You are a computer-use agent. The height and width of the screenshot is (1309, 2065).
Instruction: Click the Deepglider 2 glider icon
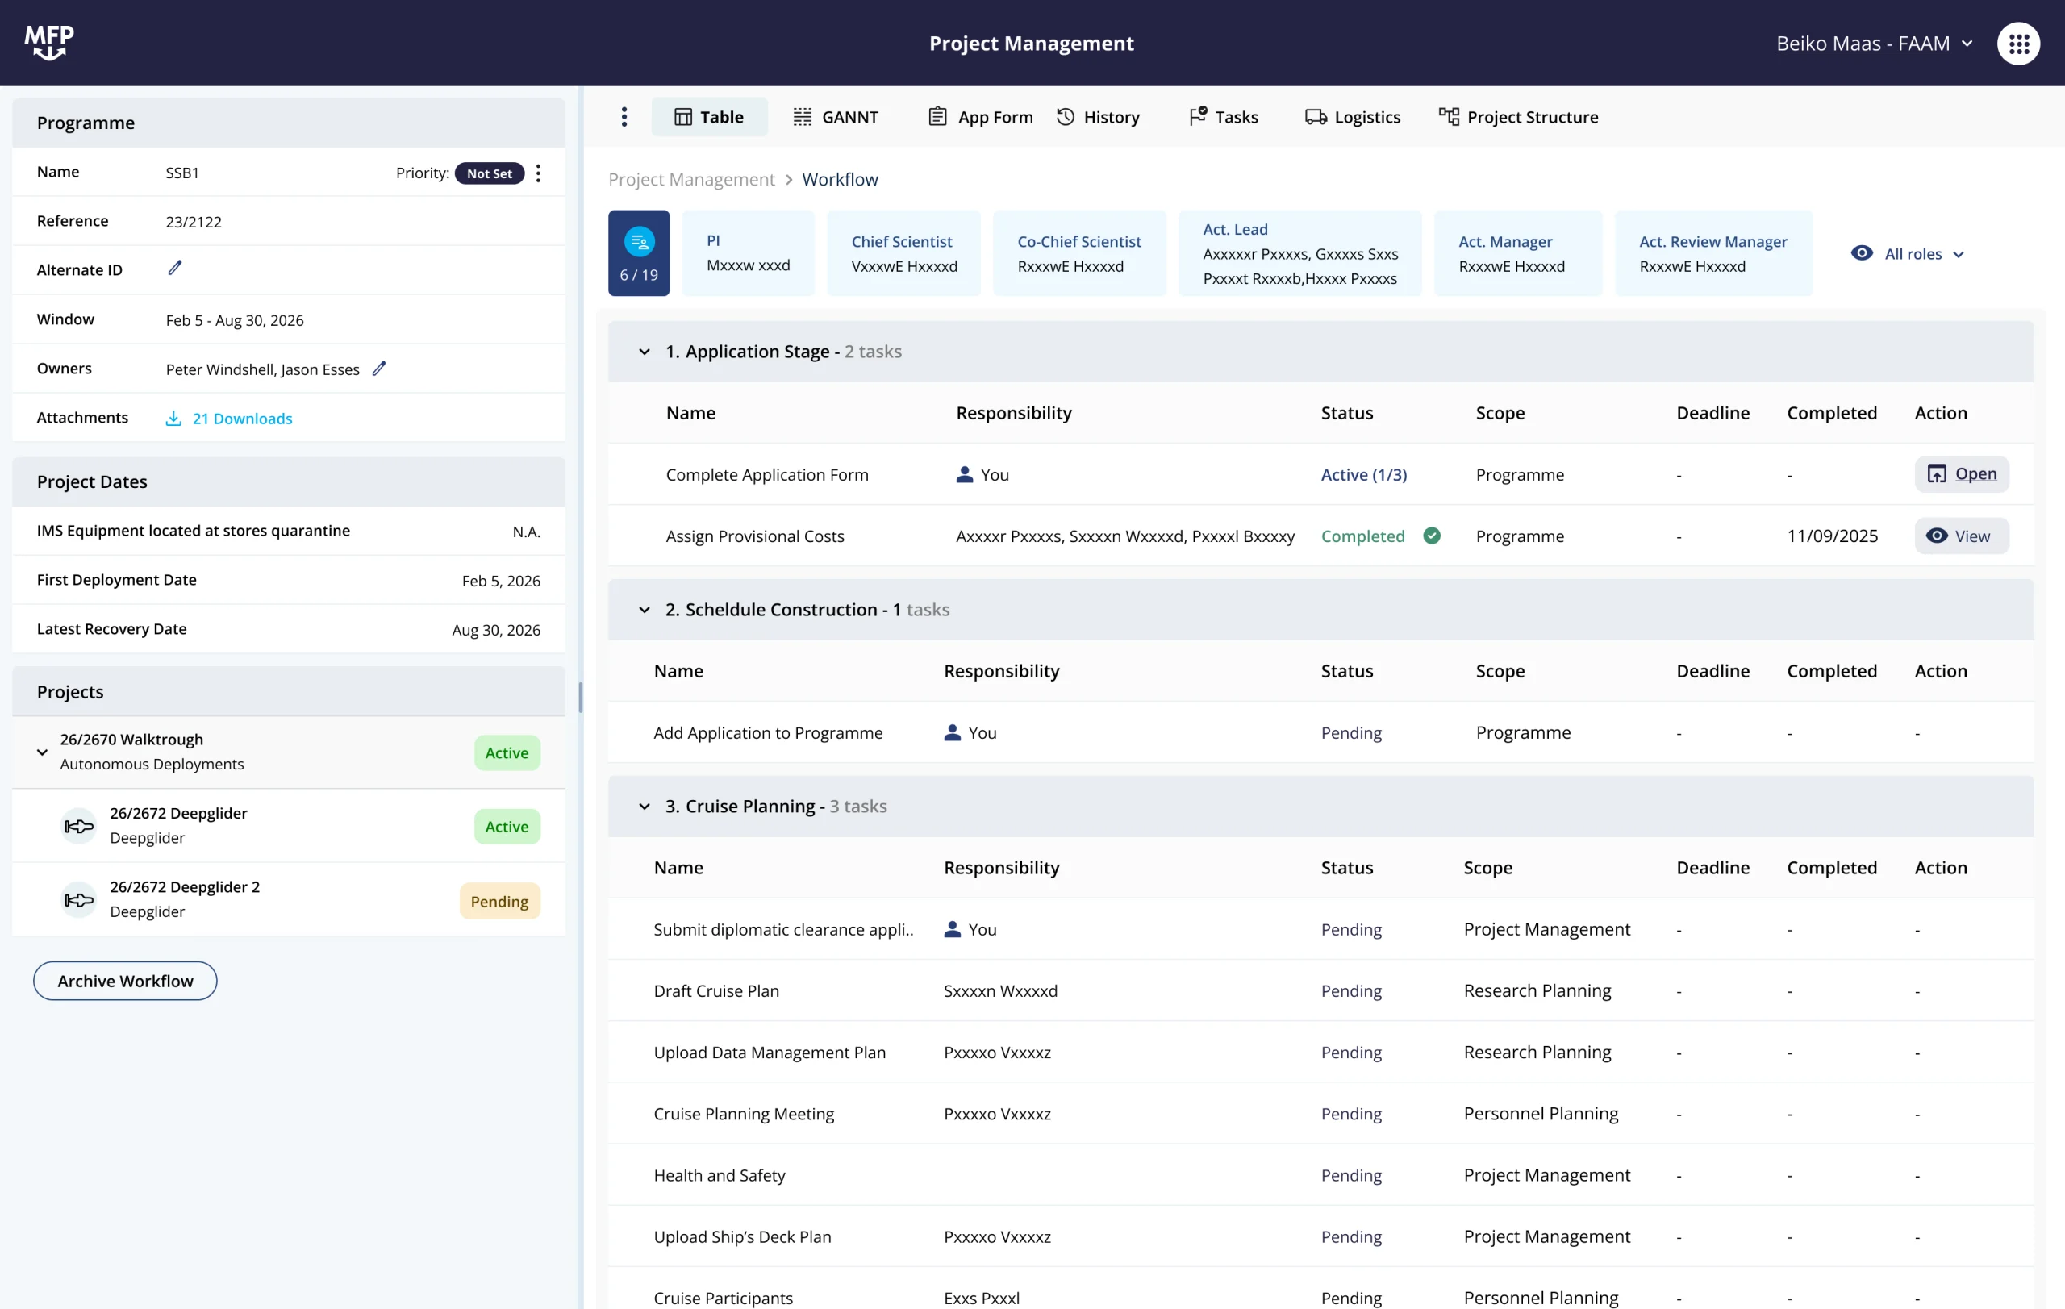[x=79, y=900]
